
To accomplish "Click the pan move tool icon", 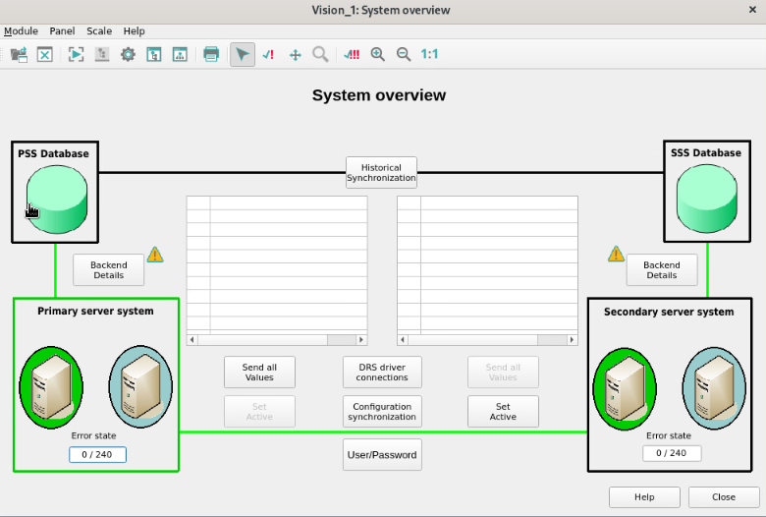I will 295,54.
